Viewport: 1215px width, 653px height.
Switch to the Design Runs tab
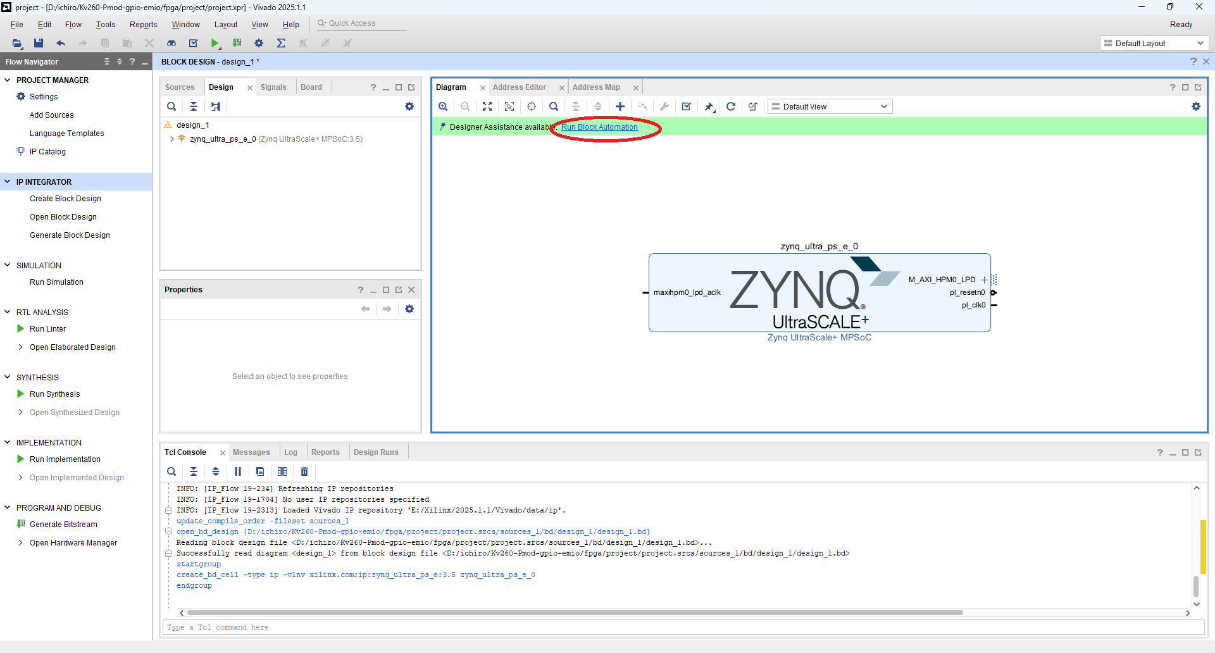coord(376,452)
